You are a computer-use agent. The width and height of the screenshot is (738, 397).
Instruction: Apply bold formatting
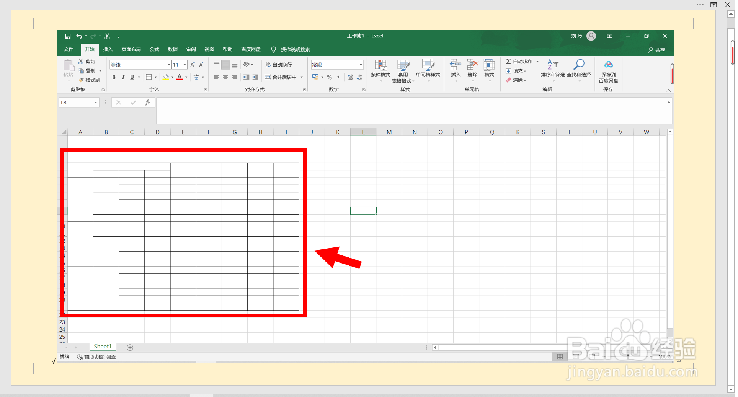tap(114, 77)
